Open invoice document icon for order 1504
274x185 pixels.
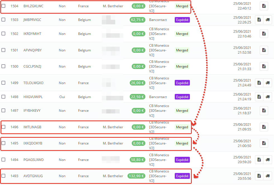[264, 6]
